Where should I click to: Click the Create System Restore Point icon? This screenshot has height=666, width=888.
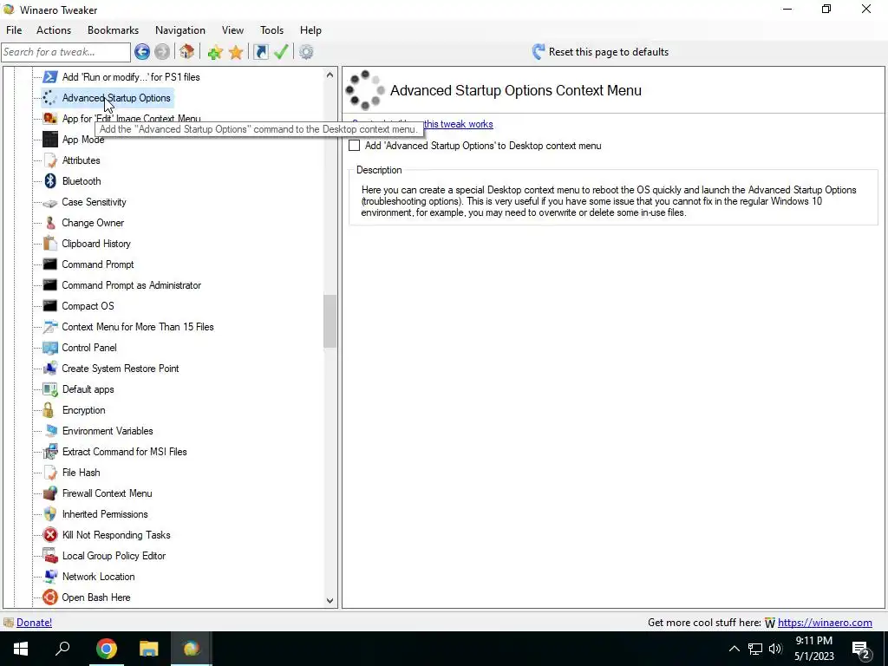point(50,369)
